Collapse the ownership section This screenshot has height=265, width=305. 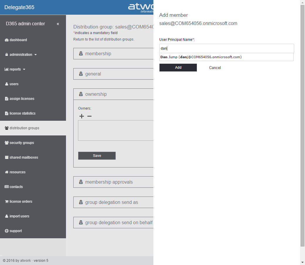[113, 94]
